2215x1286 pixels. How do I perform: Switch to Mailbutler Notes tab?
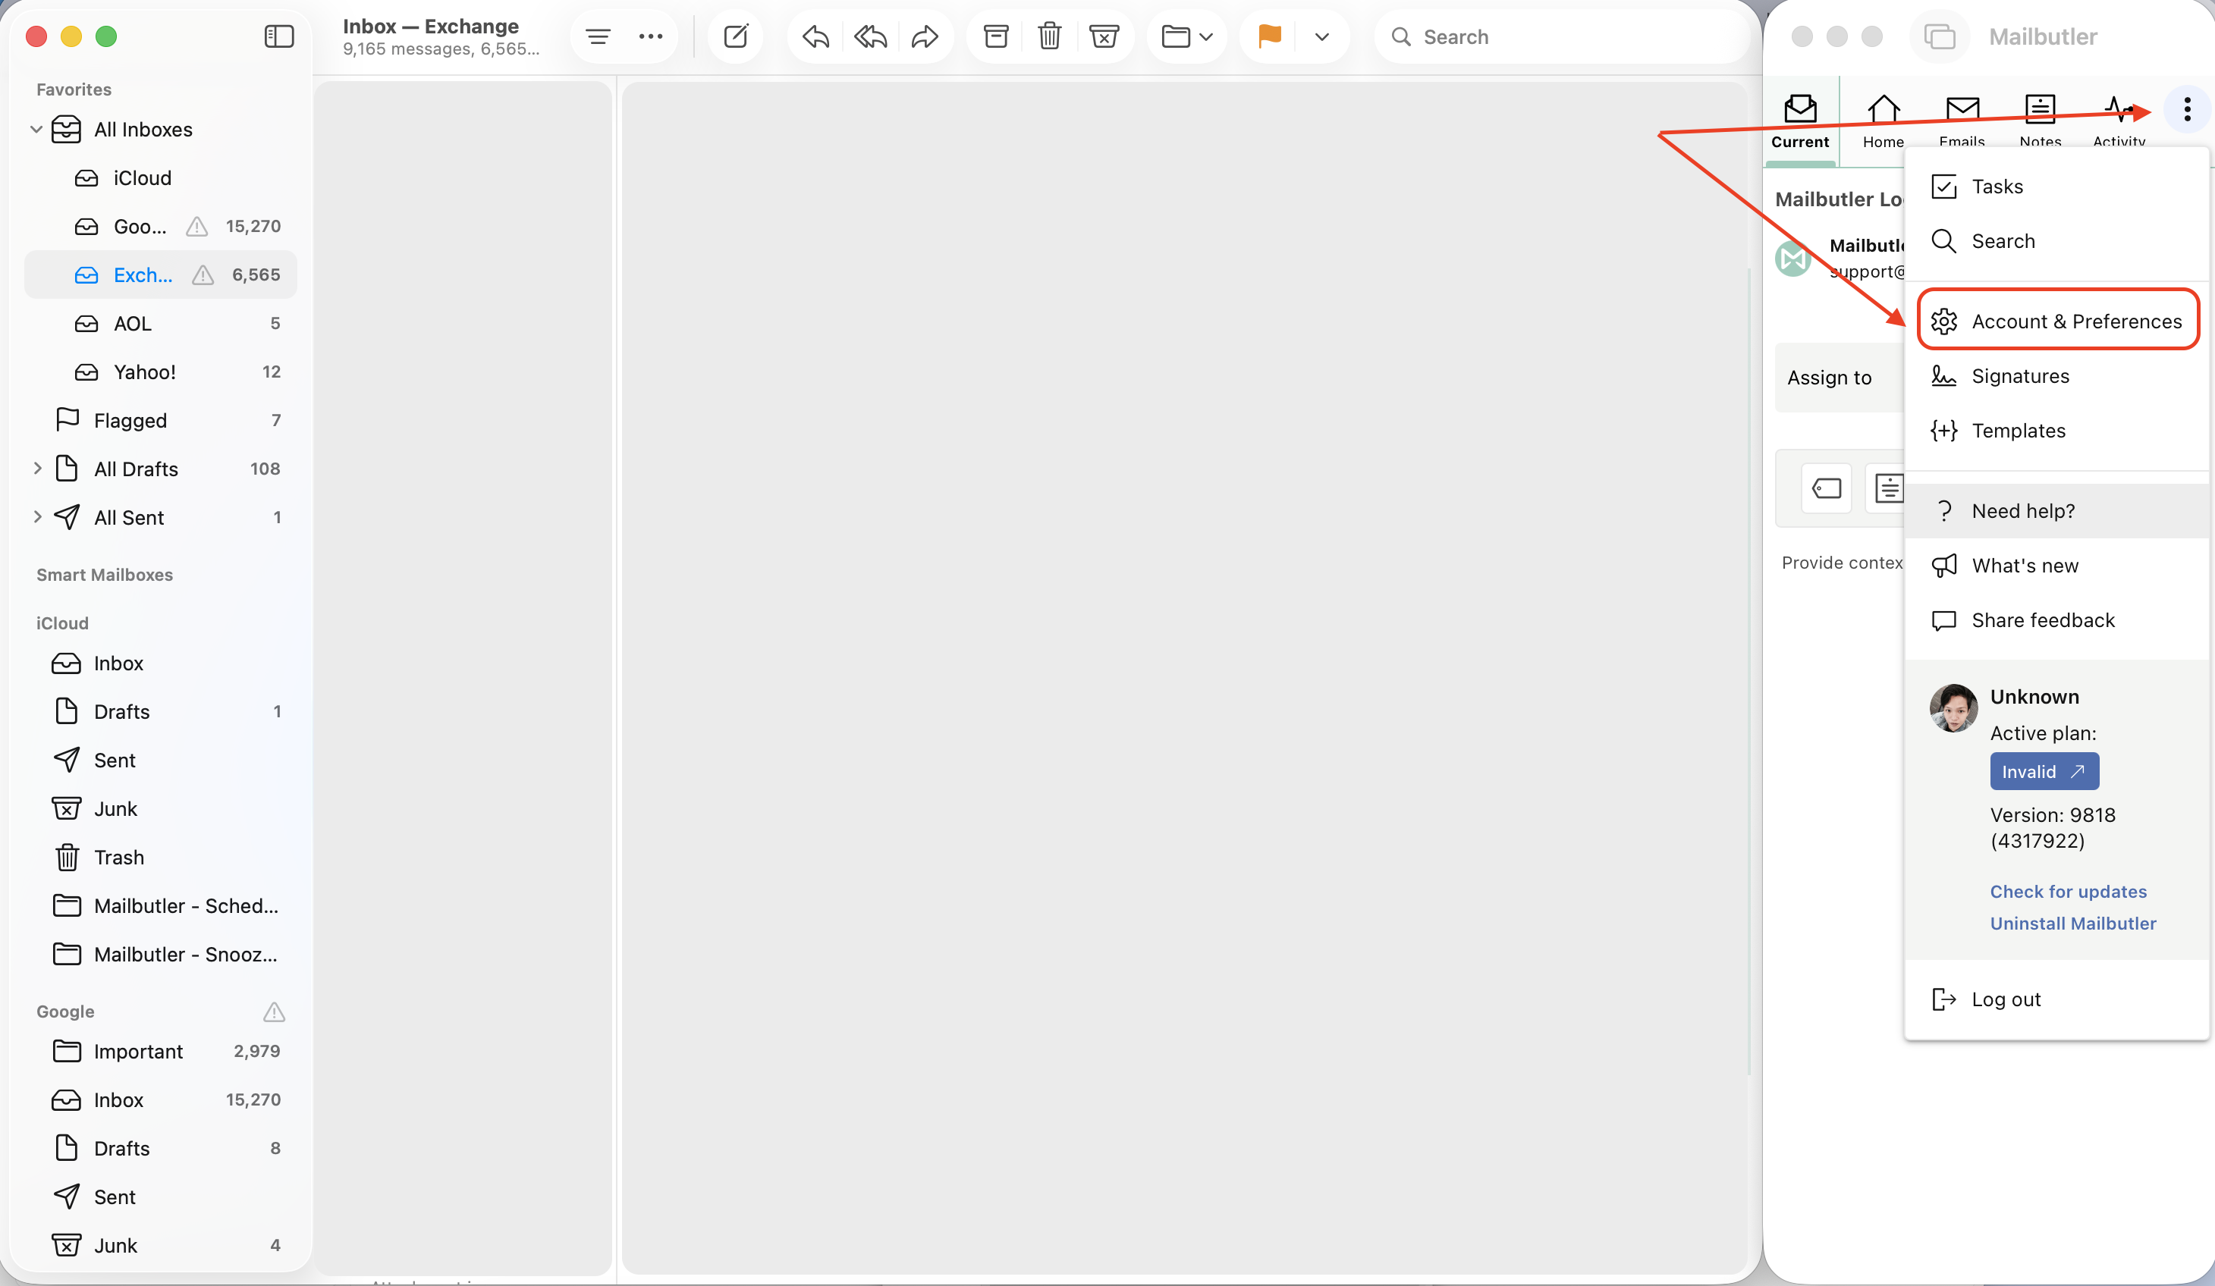click(x=2040, y=121)
